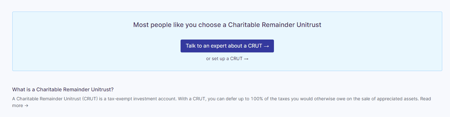Open the or set up a CRUT link
450x117 pixels.
[x=227, y=59]
